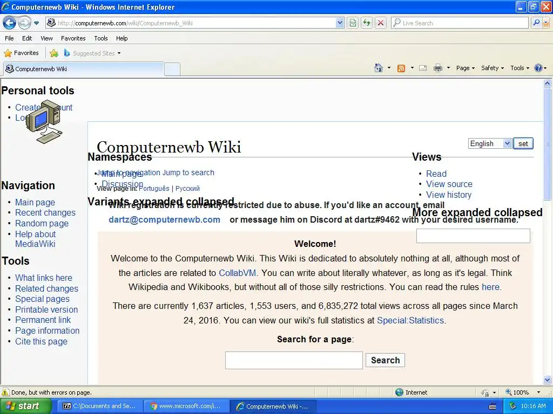Viewport: 553px width, 414px height.
Task: Open the Page command bar menu
Action: pos(465,68)
